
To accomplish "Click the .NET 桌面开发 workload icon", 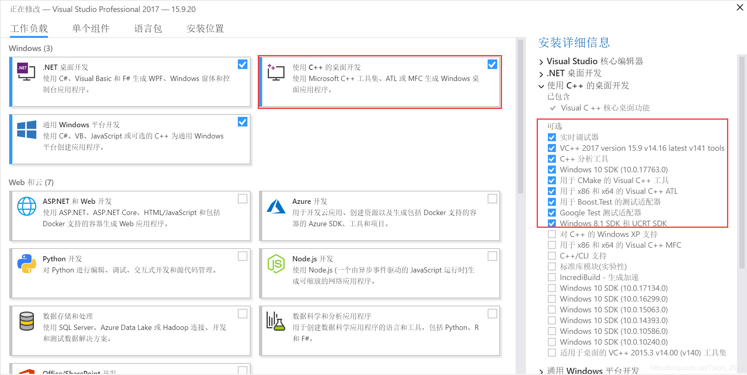I will click(x=26, y=71).
